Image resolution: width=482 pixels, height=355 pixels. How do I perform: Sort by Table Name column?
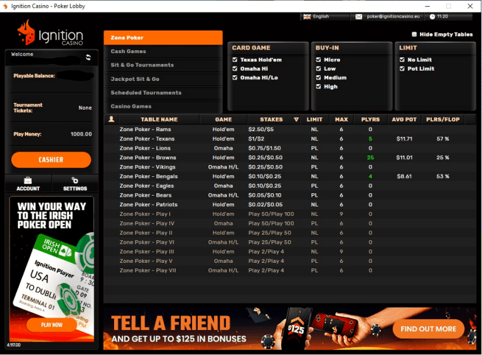point(159,119)
